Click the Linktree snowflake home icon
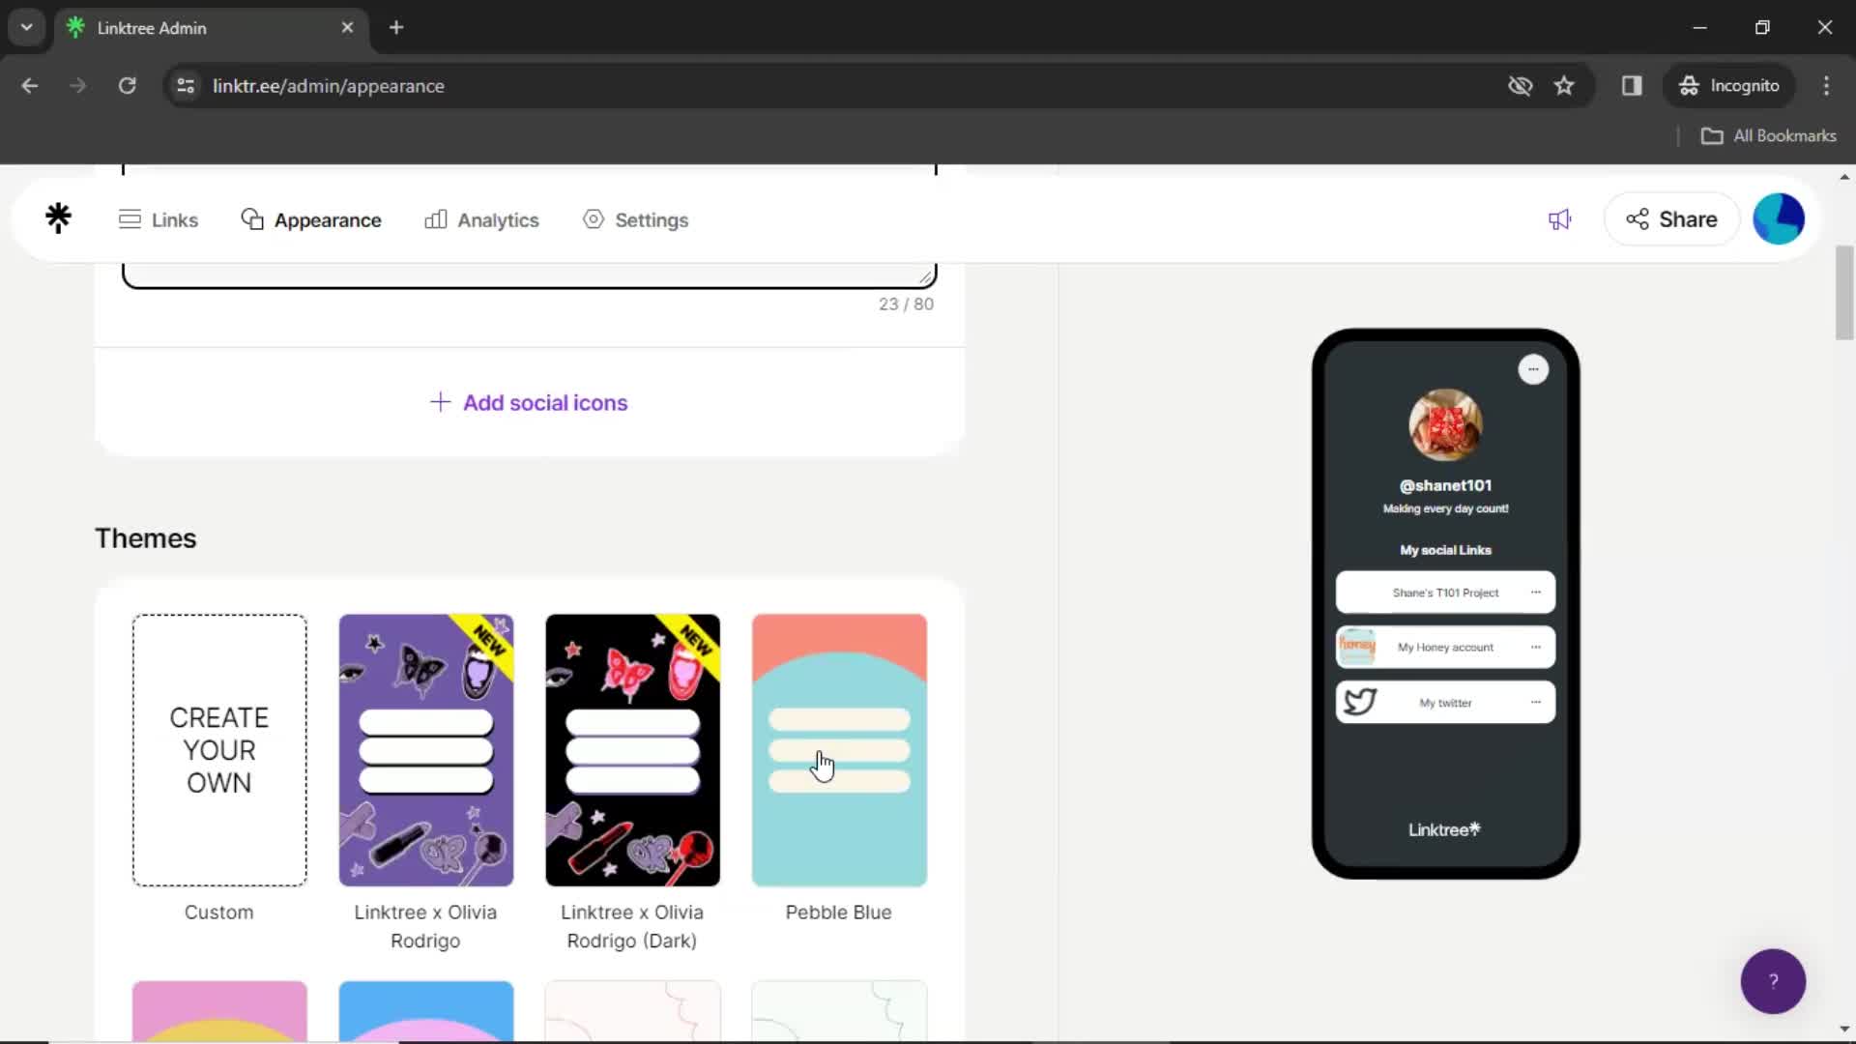This screenshot has height=1044, width=1856. [59, 219]
